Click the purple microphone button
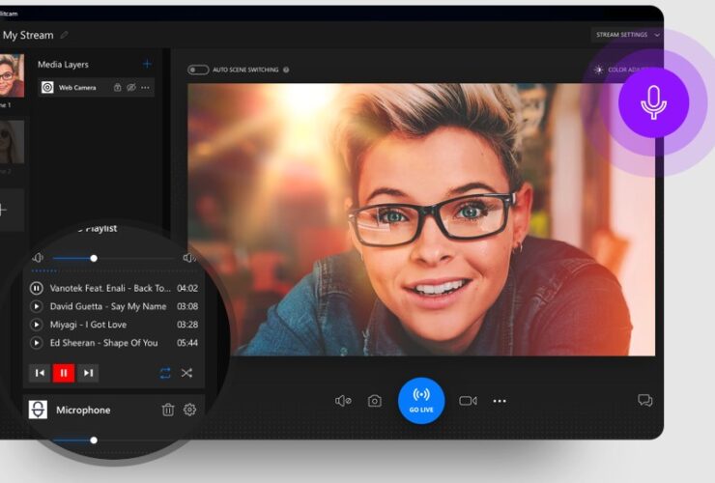Viewport: 715px width, 483px height. pos(653,102)
